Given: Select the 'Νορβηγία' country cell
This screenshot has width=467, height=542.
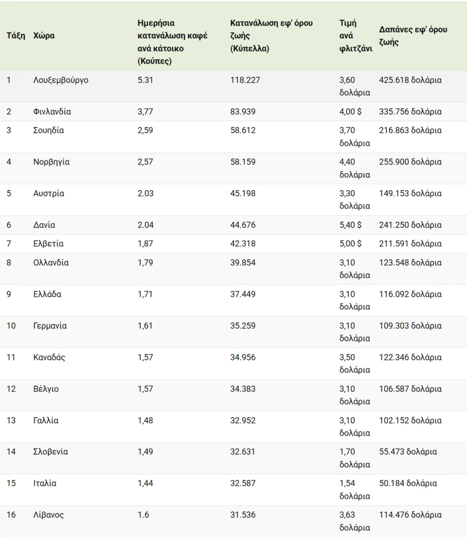Looking at the screenshot, I should click(51, 162).
